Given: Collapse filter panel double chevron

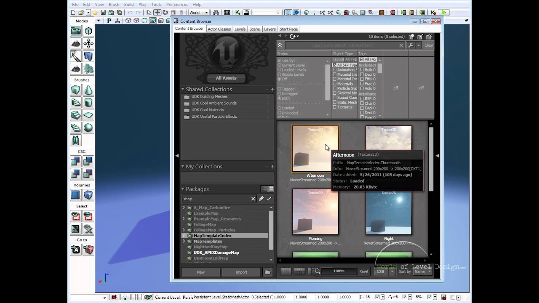Looking at the screenshot, I should pyautogui.click(x=280, y=45).
